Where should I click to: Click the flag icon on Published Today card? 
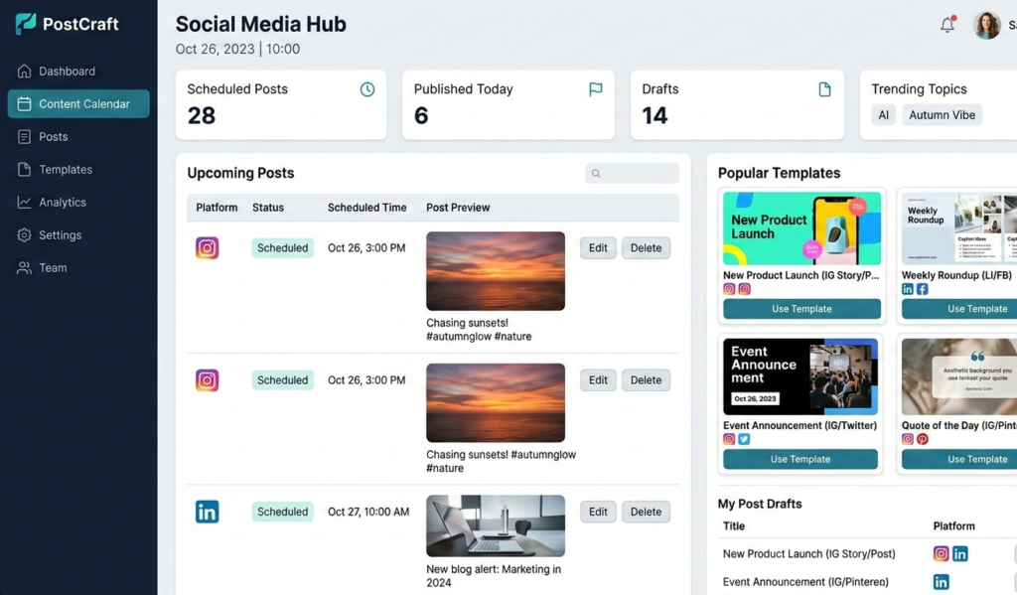(x=595, y=88)
